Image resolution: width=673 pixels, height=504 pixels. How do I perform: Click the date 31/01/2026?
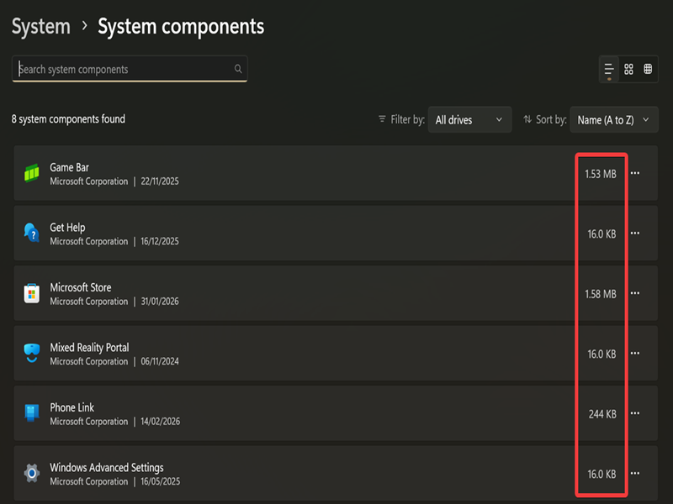point(160,302)
